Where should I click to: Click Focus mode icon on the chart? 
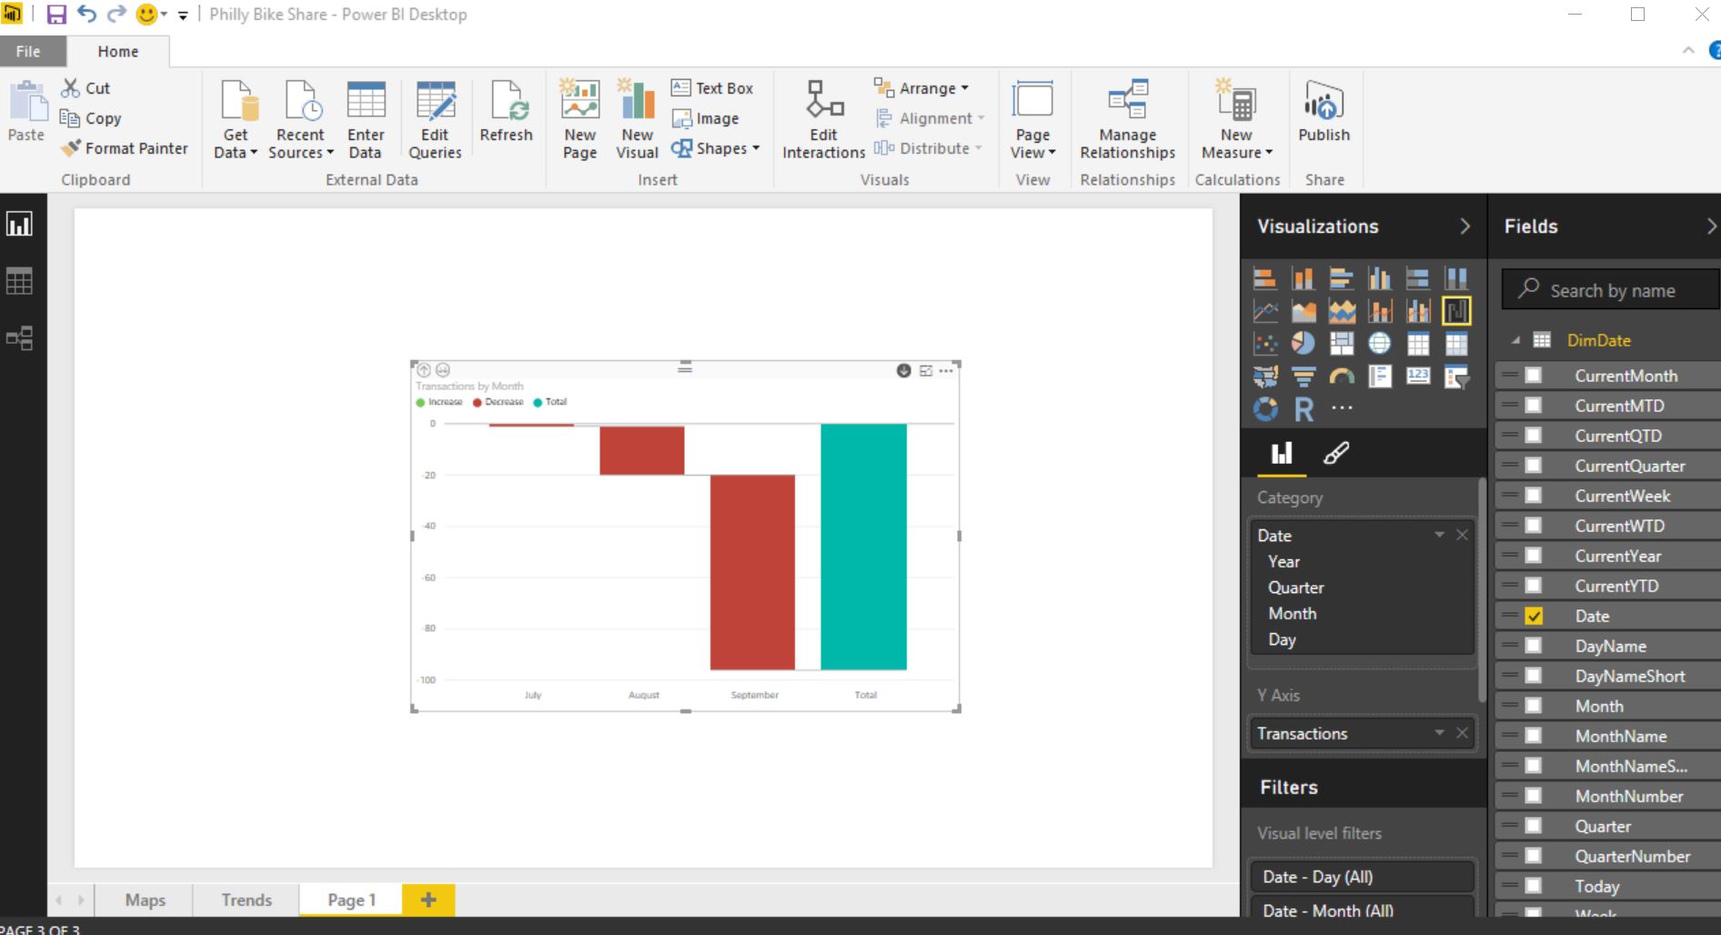click(926, 370)
